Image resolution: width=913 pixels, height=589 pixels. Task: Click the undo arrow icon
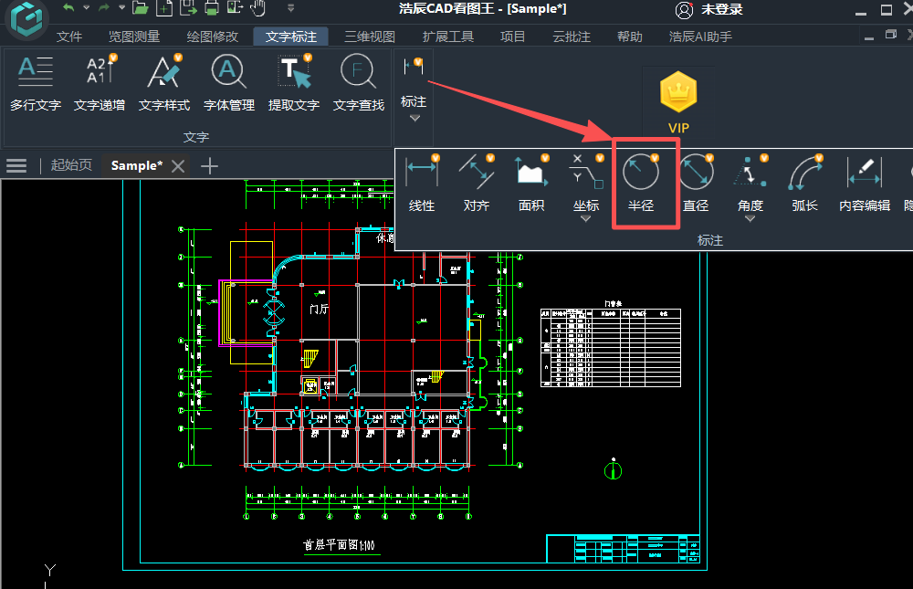pos(68,7)
